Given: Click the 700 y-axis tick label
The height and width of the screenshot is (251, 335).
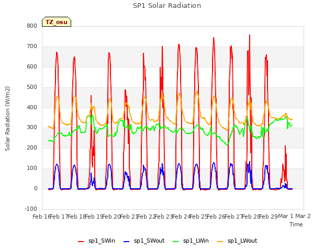Looking at the screenshot, I should click(x=32, y=46).
